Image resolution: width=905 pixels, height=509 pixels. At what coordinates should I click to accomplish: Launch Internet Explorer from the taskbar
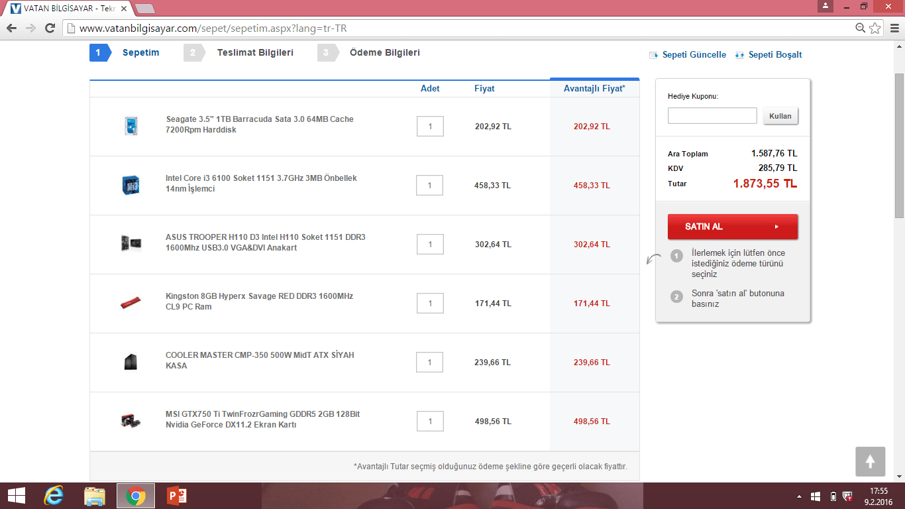(x=54, y=496)
